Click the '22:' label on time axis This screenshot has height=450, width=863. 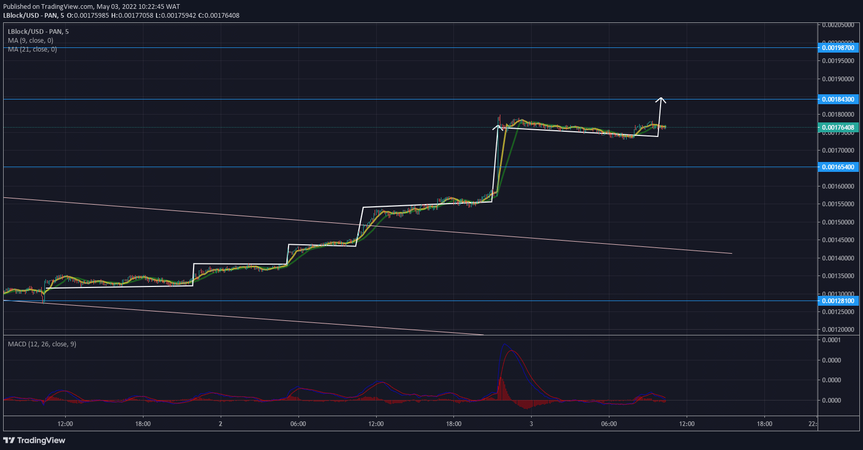(x=813, y=424)
